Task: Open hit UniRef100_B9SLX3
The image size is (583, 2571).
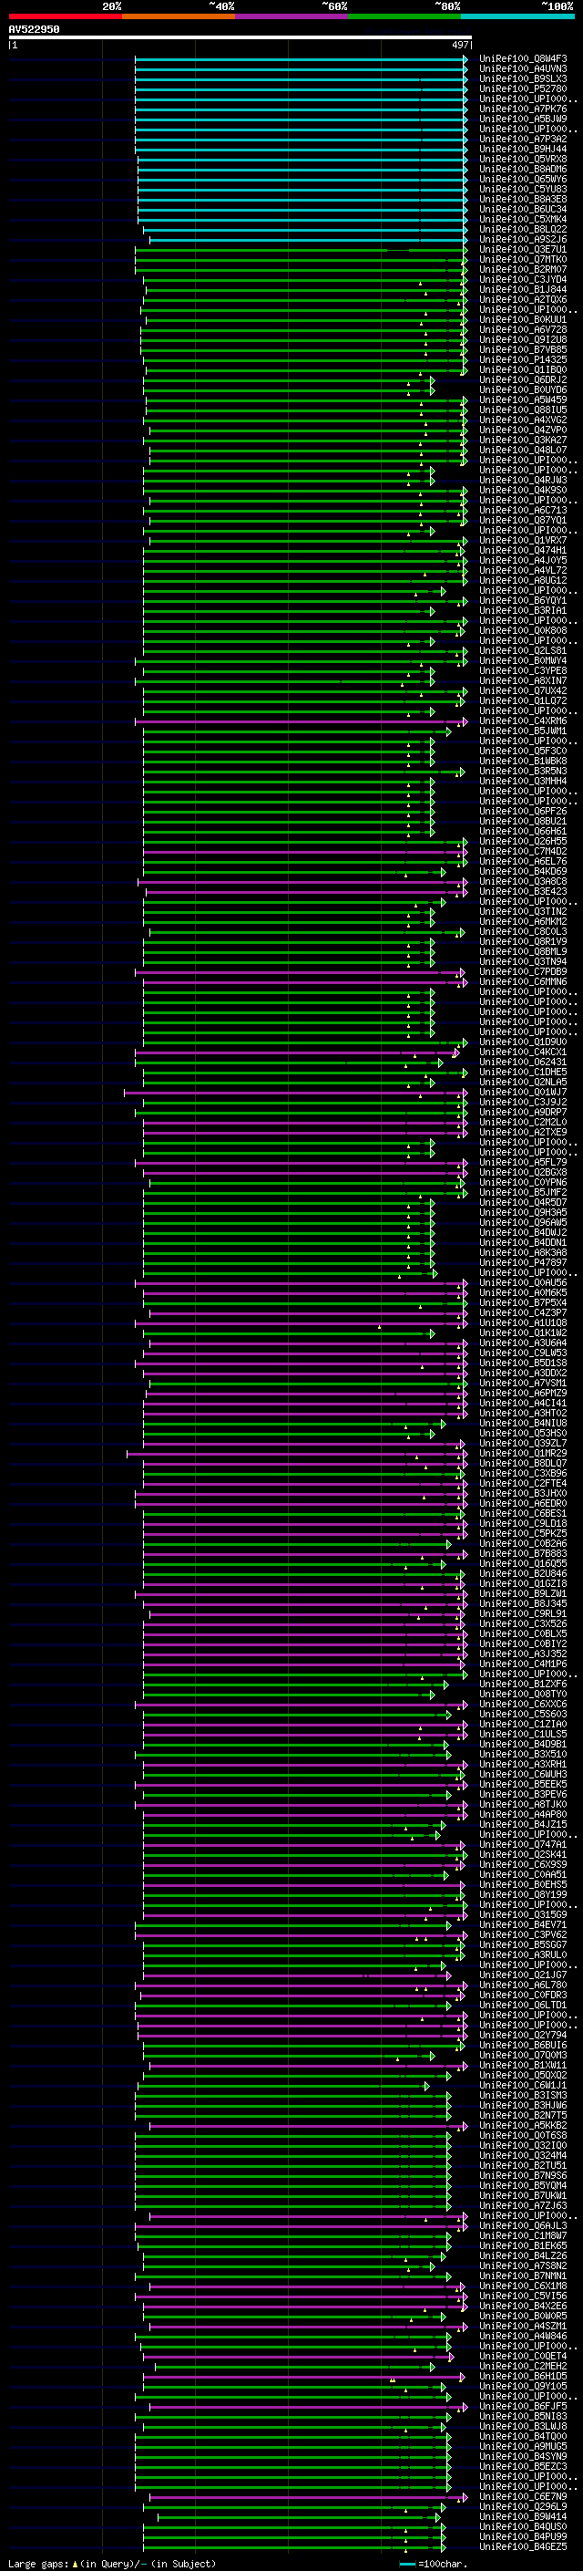Action: tap(523, 78)
